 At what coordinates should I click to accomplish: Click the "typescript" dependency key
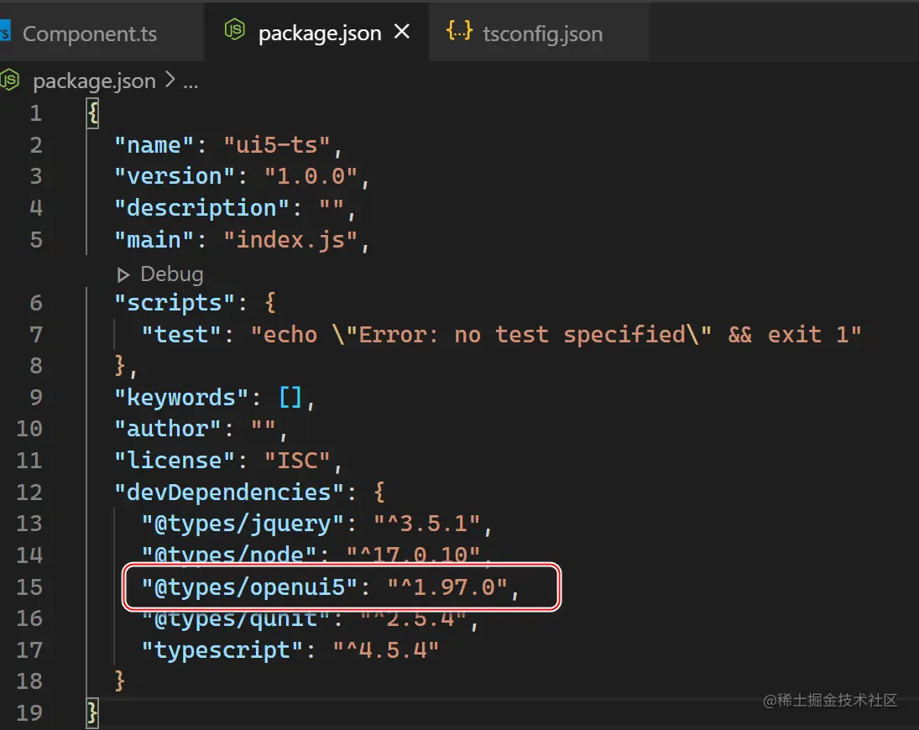(x=222, y=650)
